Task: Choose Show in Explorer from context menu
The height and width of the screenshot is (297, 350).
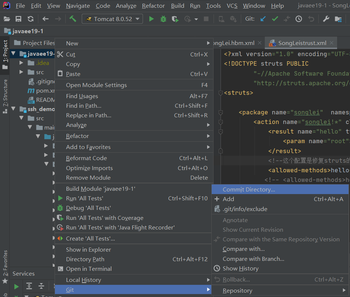Action: pyautogui.click(x=88, y=249)
